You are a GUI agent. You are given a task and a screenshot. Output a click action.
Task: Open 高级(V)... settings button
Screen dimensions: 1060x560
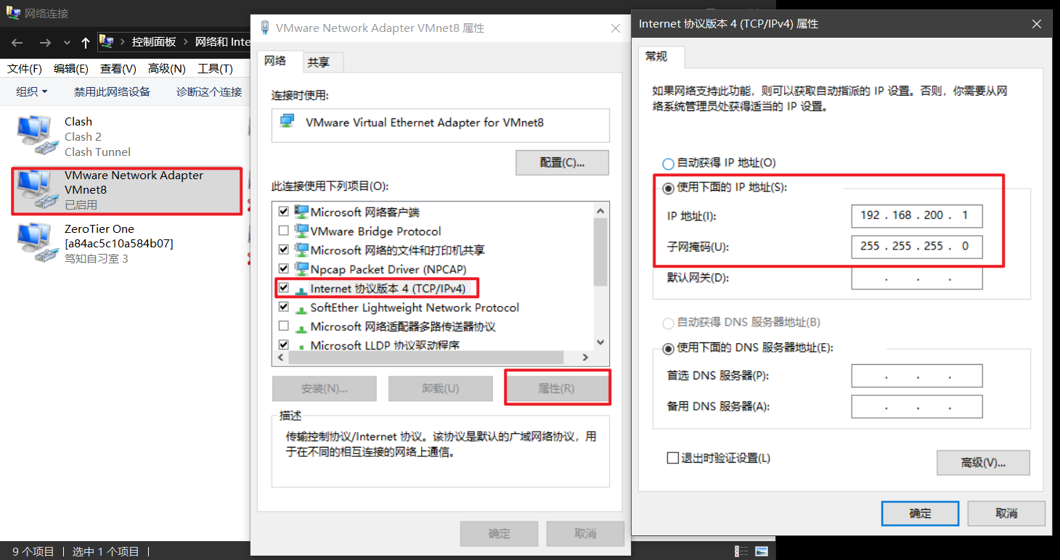click(x=983, y=462)
